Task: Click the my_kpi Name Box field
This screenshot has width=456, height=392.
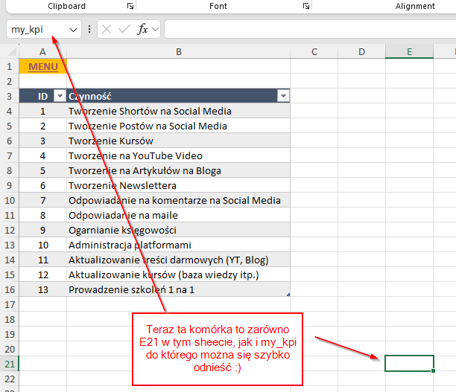Action: 37,30
